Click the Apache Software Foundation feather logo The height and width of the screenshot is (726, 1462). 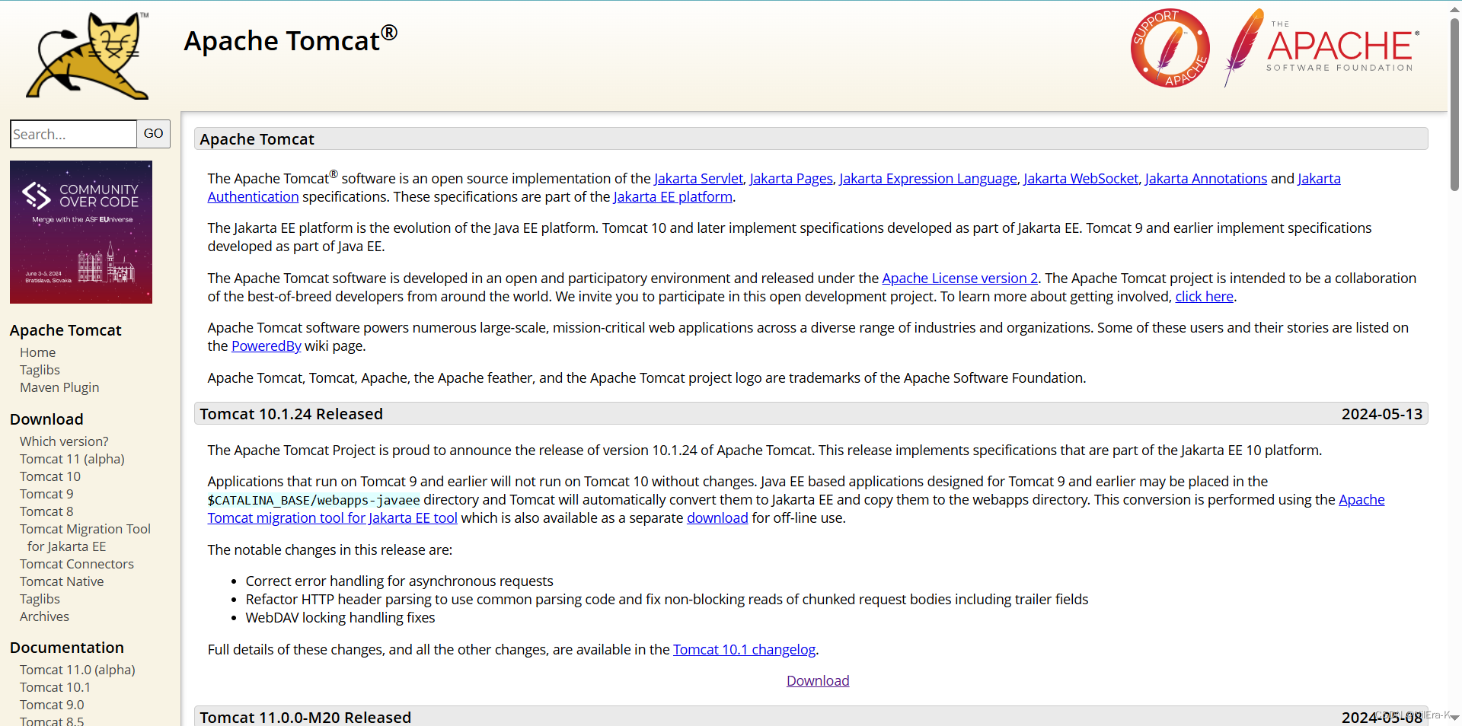pyautogui.click(x=1322, y=48)
